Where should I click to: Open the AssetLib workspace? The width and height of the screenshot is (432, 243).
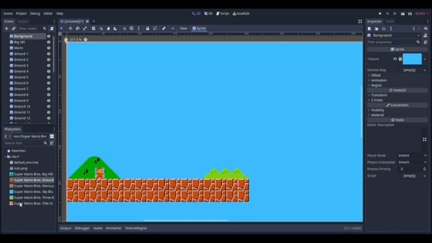(x=241, y=13)
